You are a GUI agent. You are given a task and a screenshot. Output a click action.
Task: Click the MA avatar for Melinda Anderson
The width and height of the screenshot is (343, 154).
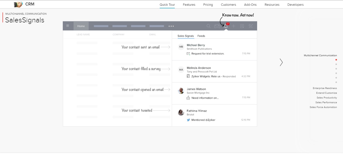[181, 69]
